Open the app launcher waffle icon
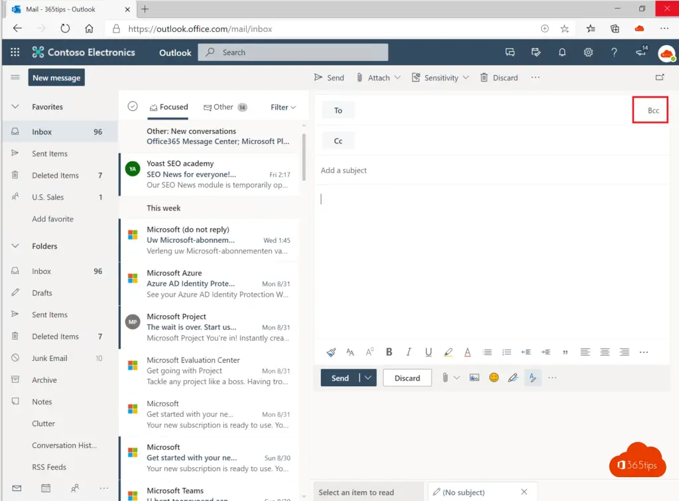 tap(15, 52)
